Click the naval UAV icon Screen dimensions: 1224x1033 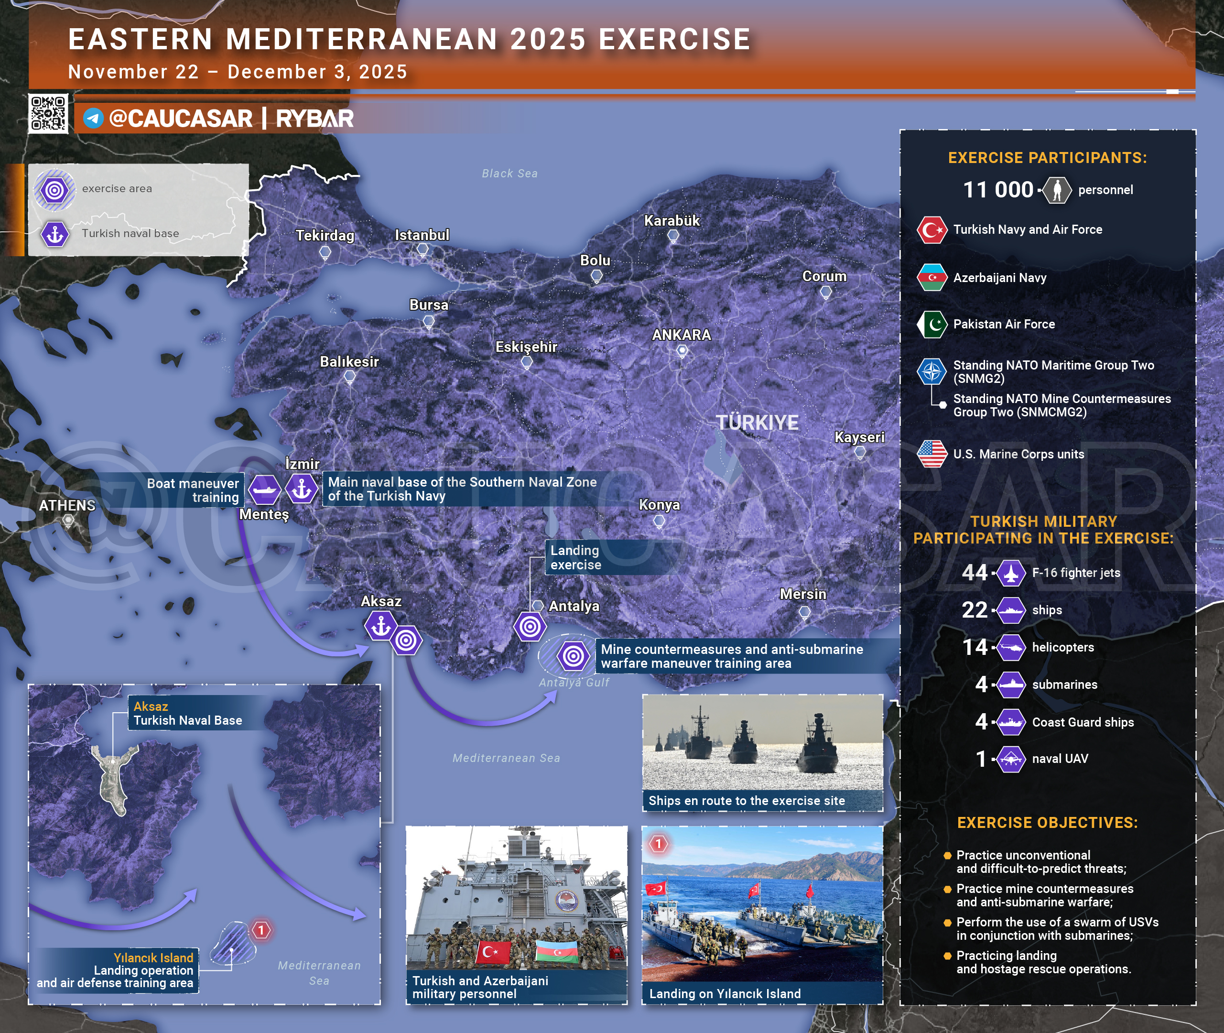1011,759
